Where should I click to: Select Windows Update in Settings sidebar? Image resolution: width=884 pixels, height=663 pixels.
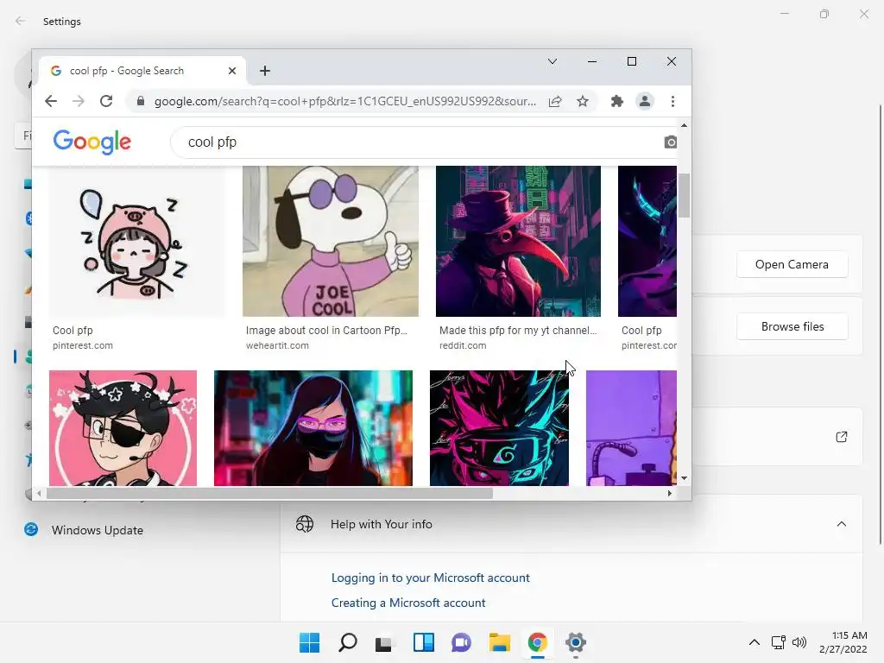(85, 530)
